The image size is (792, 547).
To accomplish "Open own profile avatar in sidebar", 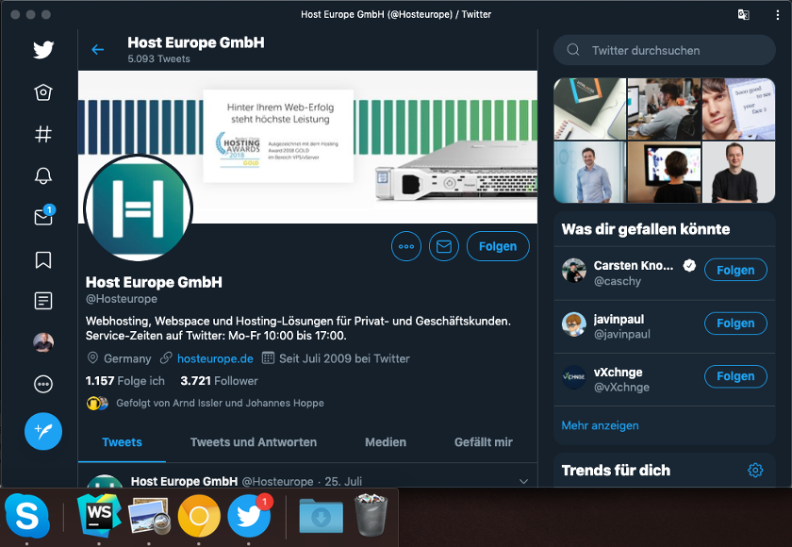I will pyautogui.click(x=43, y=342).
